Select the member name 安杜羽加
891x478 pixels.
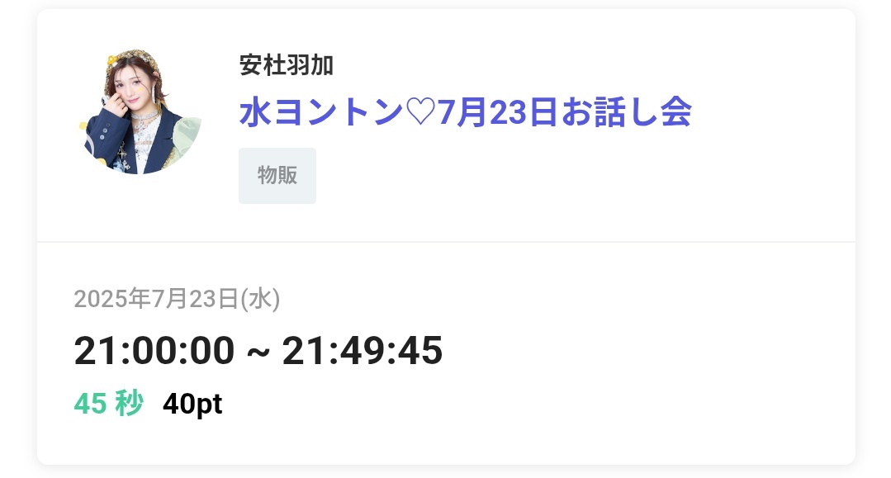point(286,64)
